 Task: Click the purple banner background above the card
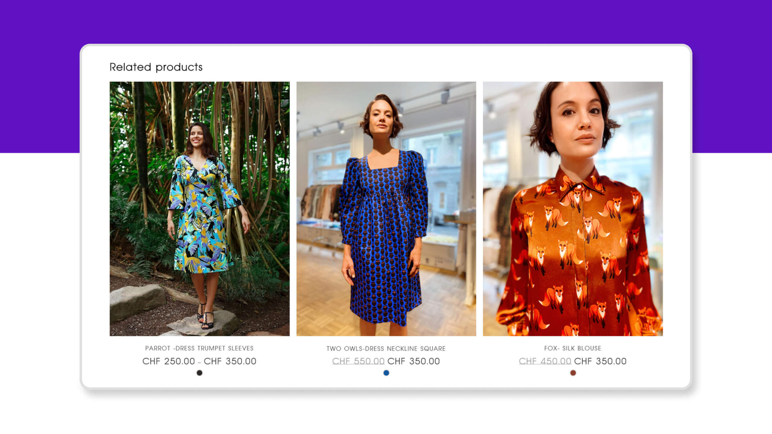point(386,21)
